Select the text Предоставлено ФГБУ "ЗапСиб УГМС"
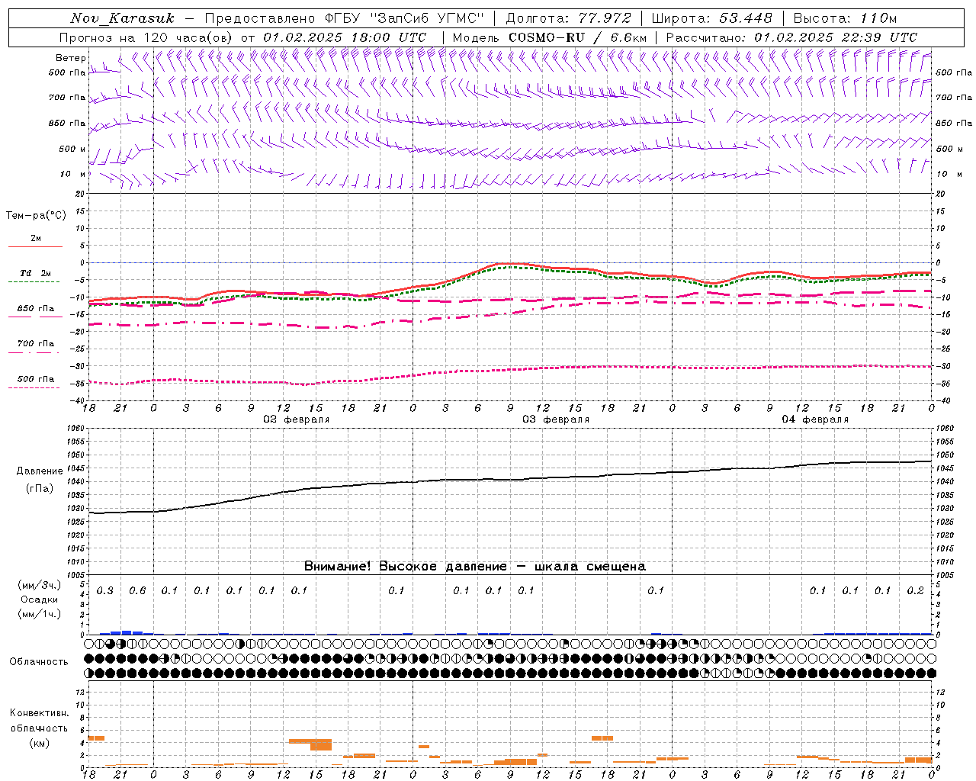 (x=345, y=18)
